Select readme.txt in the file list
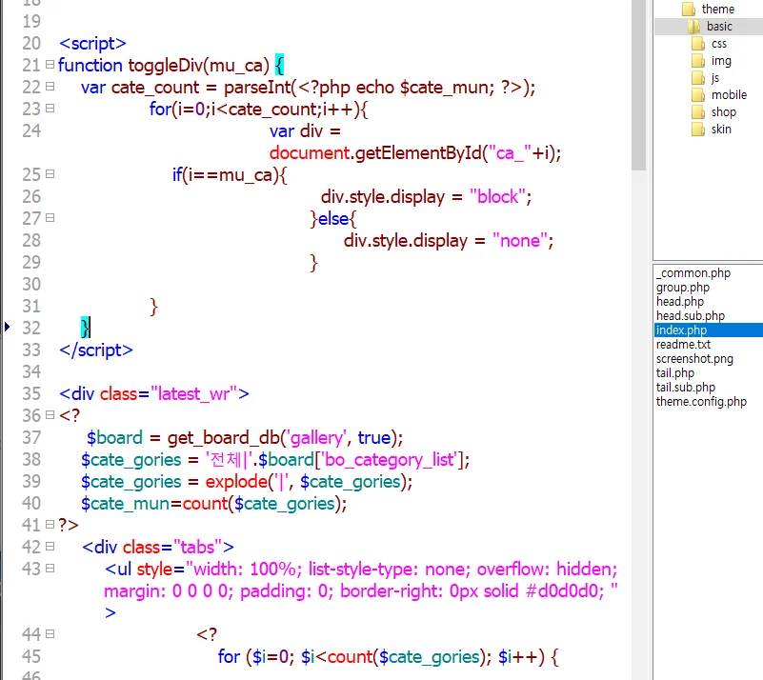The width and height of the screenshot is (763, 680). click(x=683, y=345)
